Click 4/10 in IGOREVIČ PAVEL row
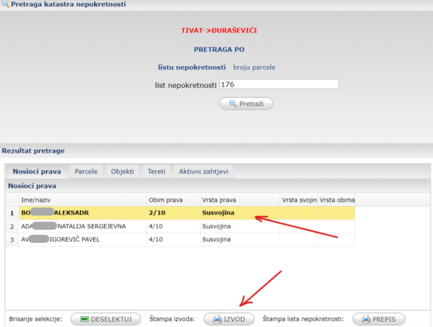This screenshot has width=433, height=327. (x=174, y=239)
